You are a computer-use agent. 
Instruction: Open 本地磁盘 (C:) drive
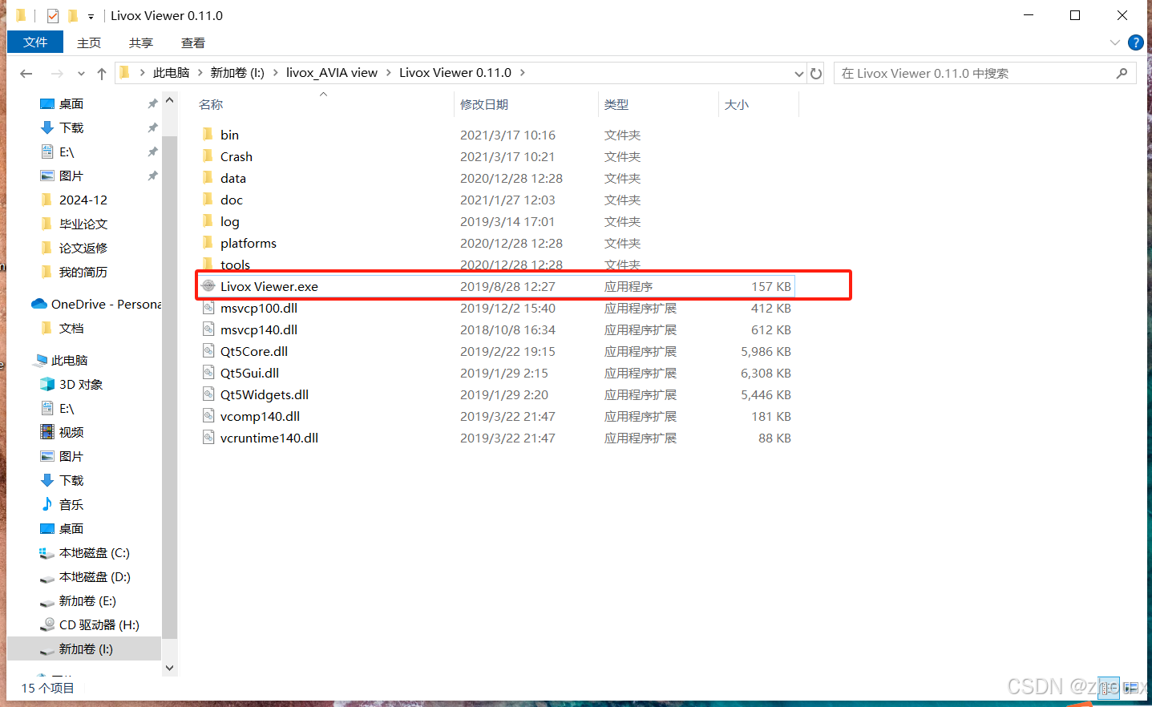pyautogui.click(x=84, y=552)
